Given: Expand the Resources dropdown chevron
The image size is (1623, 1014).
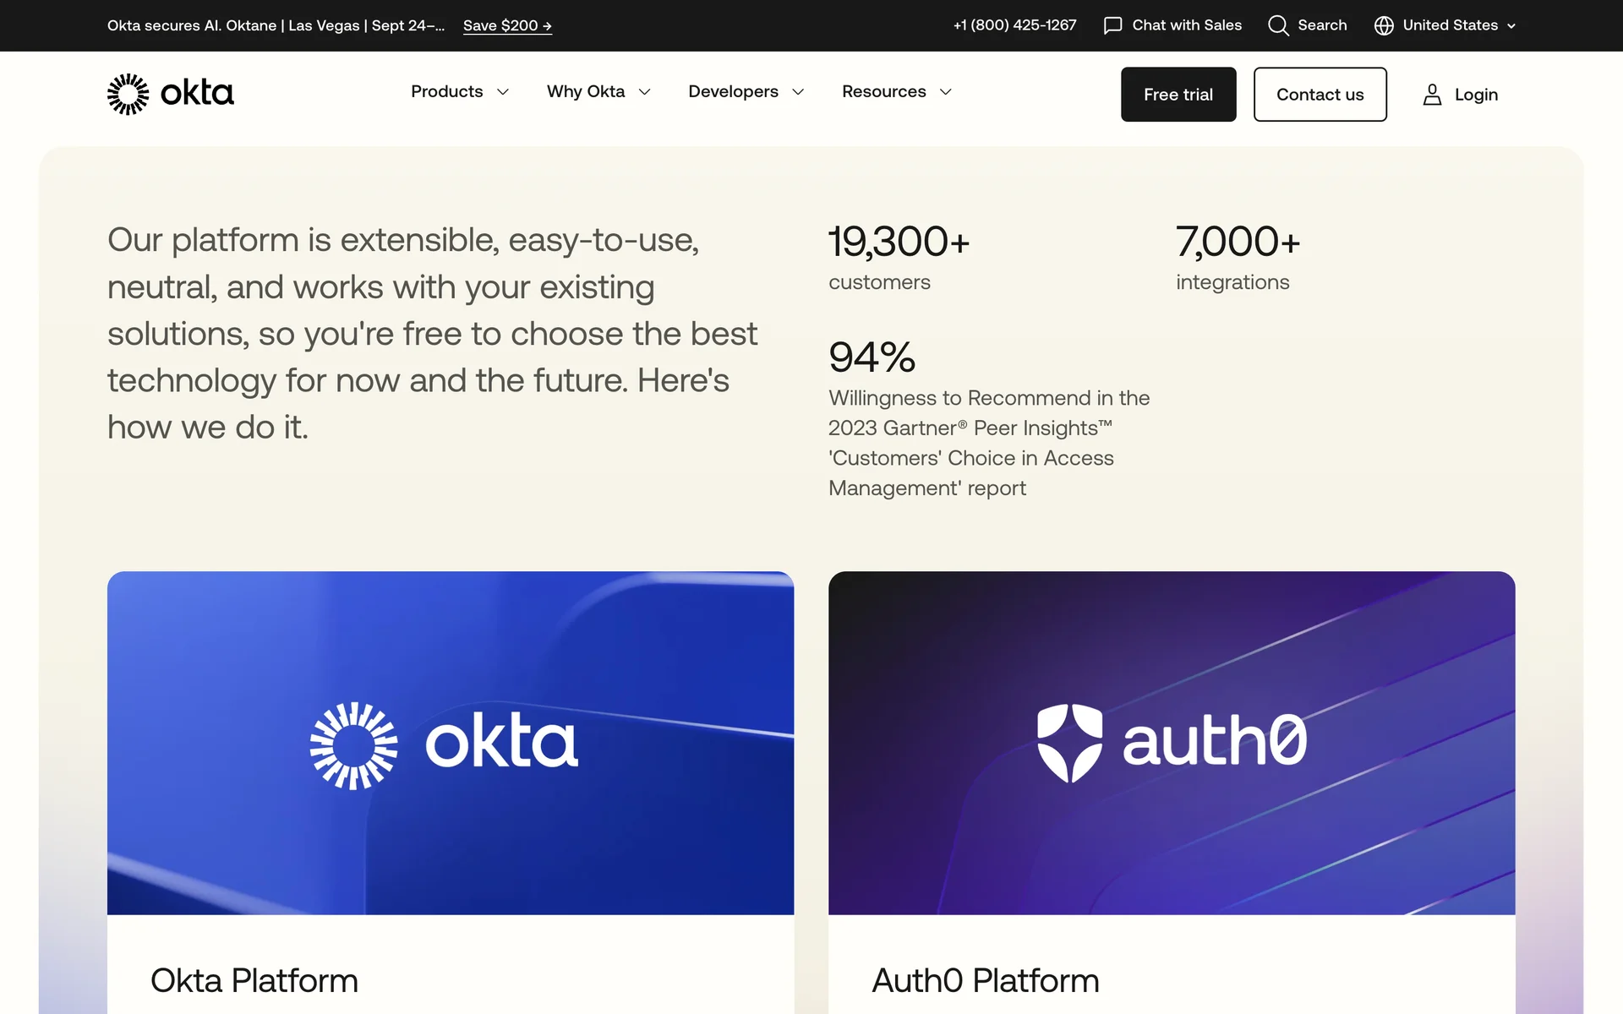Looking at the screenshot, I should tap(946, 92).
